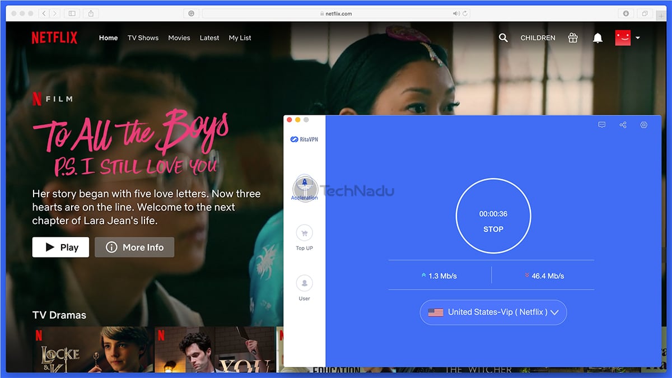Open the Locke & Key thumbnail
The width and height of the screenshot is (672, 378).
(92, 349)
